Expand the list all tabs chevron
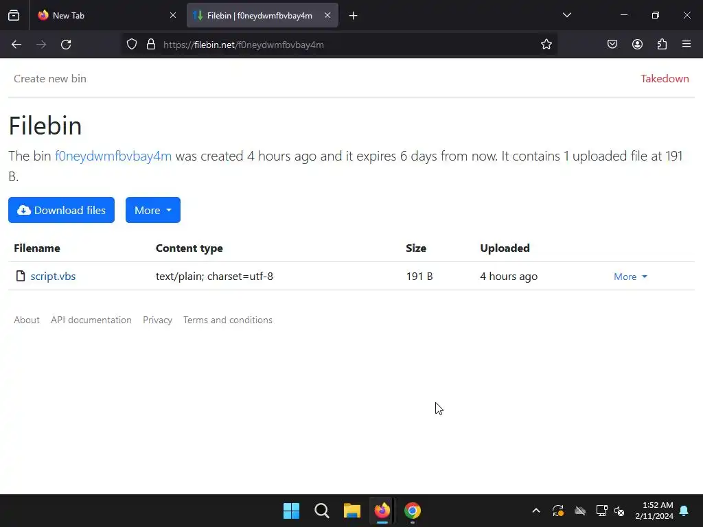This screenshot has height=527, width=703. click(x=566, y=15)
